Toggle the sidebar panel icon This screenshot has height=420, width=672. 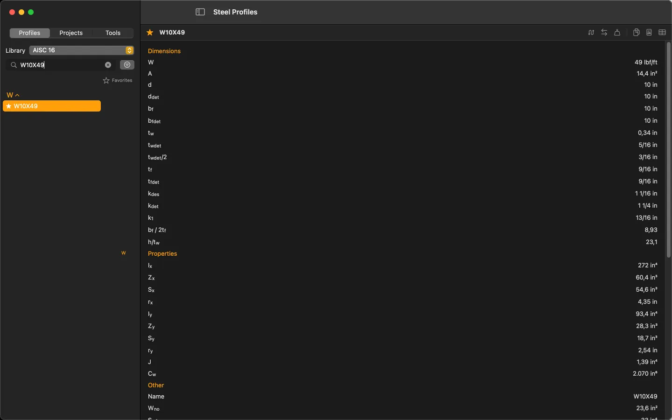tap(200, 12)
